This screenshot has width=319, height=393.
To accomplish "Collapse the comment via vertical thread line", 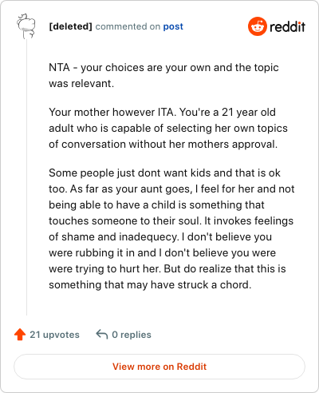I will coord(26,177).
